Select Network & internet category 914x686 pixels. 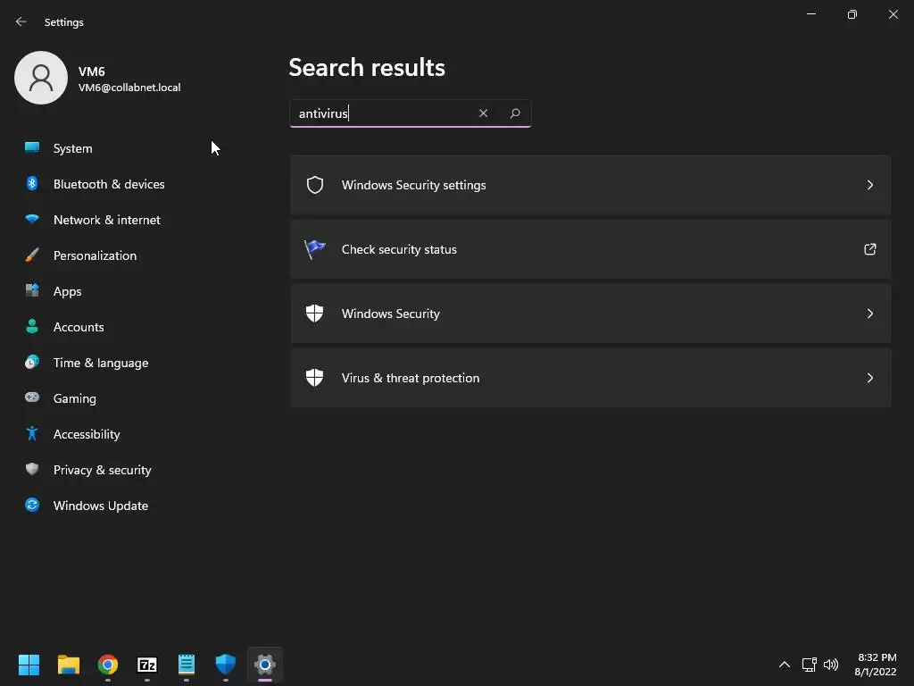[x=107, y=220]
